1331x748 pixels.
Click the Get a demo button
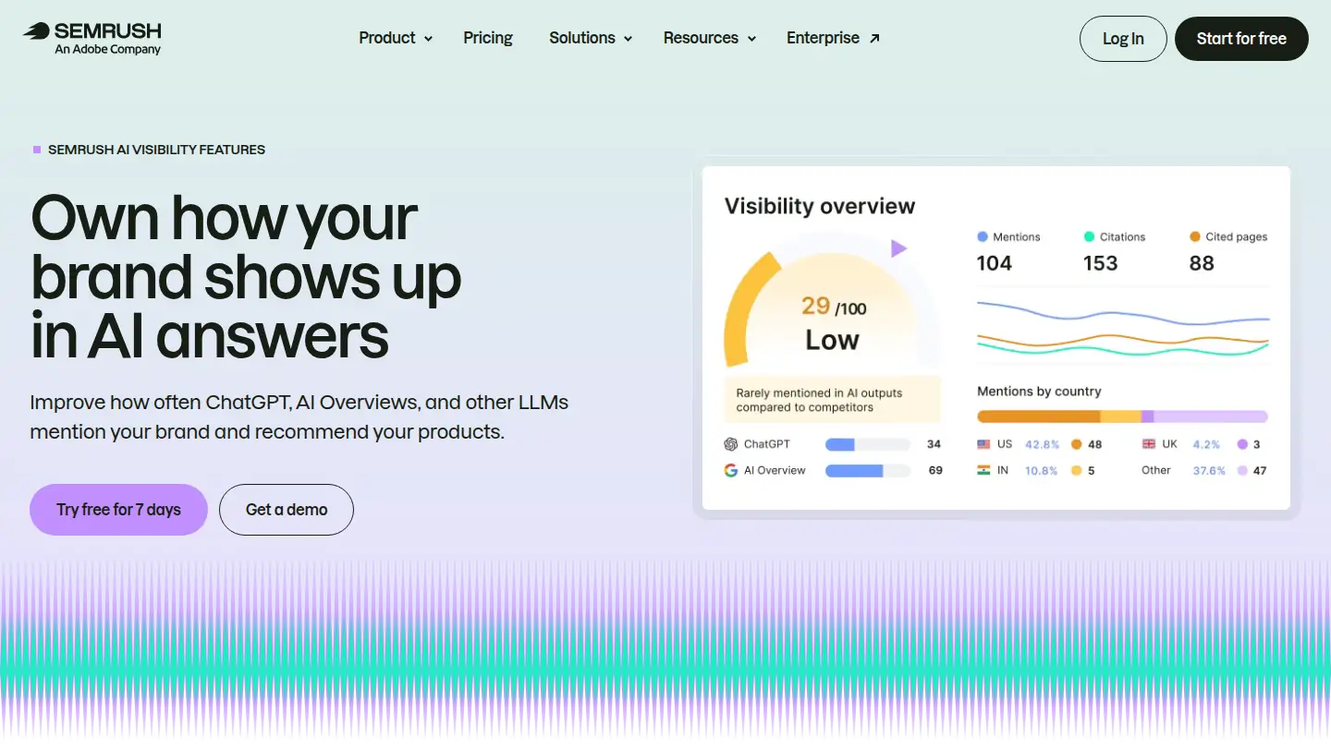pyautogui.click(x=287, y=510)
